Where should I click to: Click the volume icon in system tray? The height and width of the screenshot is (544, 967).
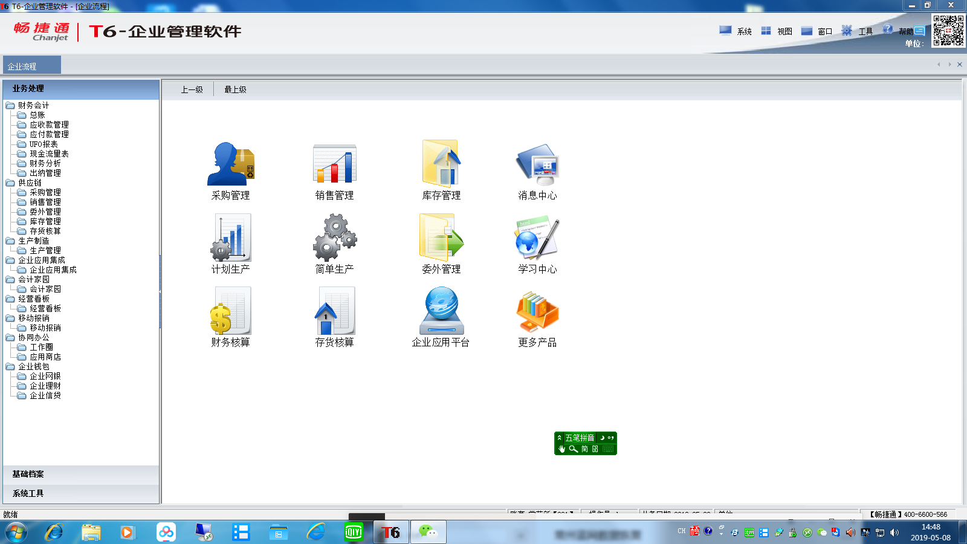894,533
